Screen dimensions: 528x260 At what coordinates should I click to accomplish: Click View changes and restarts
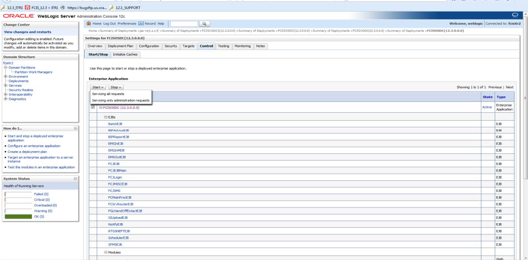[x=27, y=32]
